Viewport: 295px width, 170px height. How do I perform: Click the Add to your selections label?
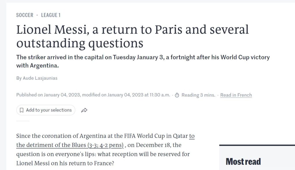[49, 110]
